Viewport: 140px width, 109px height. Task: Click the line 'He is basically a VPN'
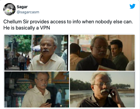[27, 28]
